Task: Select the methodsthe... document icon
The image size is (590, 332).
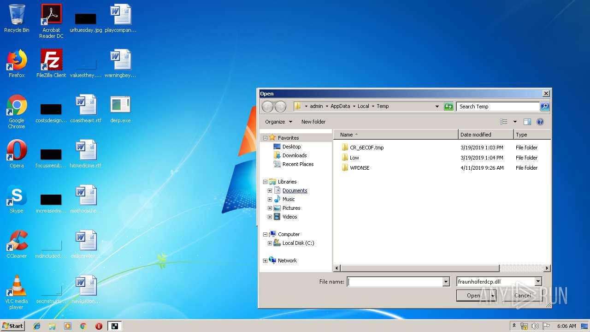Action: point(86,199)
